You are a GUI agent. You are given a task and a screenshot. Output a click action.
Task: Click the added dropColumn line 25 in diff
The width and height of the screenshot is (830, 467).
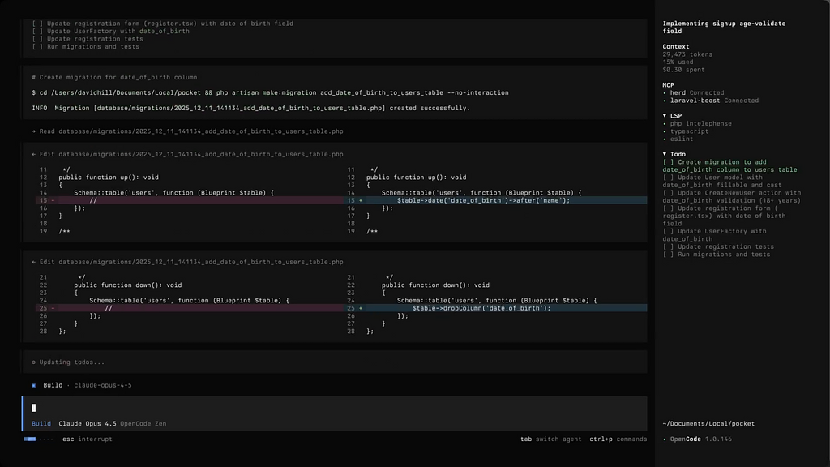pos(481,308)
